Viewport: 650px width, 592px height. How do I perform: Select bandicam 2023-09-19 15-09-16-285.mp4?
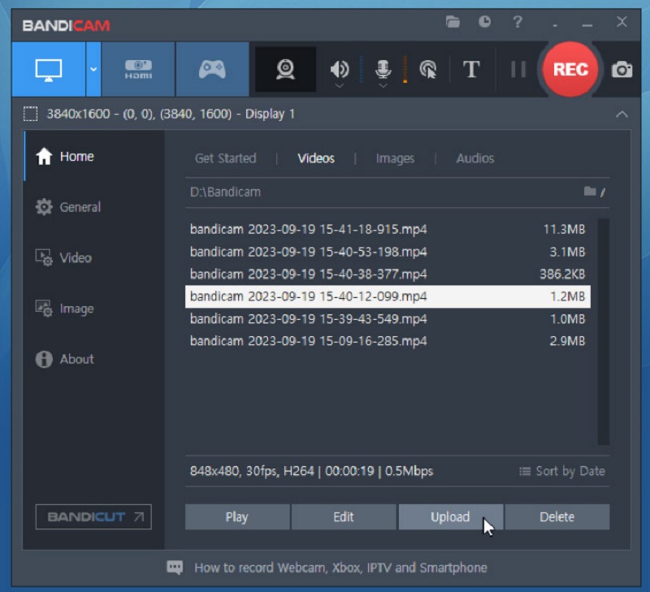tap(388, 341)
